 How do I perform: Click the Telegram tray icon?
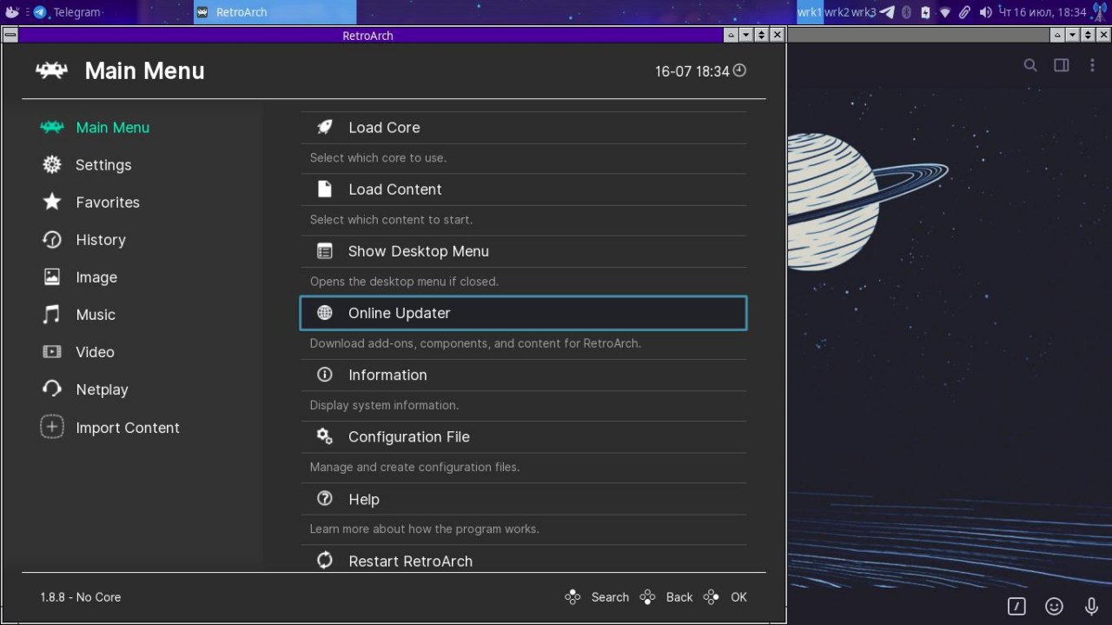[x=886, y=12]
